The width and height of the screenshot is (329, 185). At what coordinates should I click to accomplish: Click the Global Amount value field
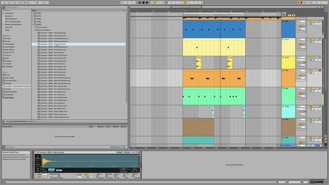124,147
